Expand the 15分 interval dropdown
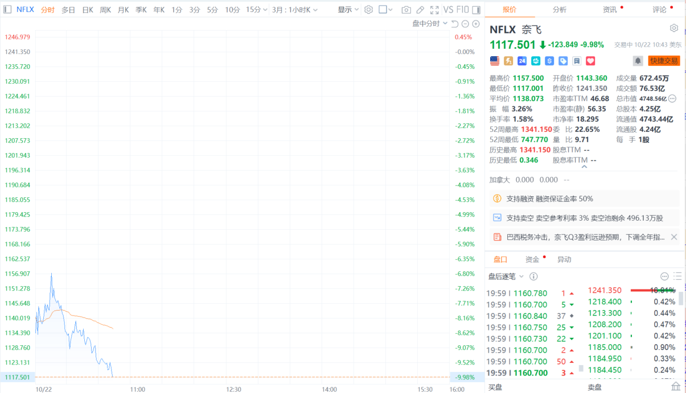Image resolution: width=686 pixels, height=393 pixels. [257, 10]
